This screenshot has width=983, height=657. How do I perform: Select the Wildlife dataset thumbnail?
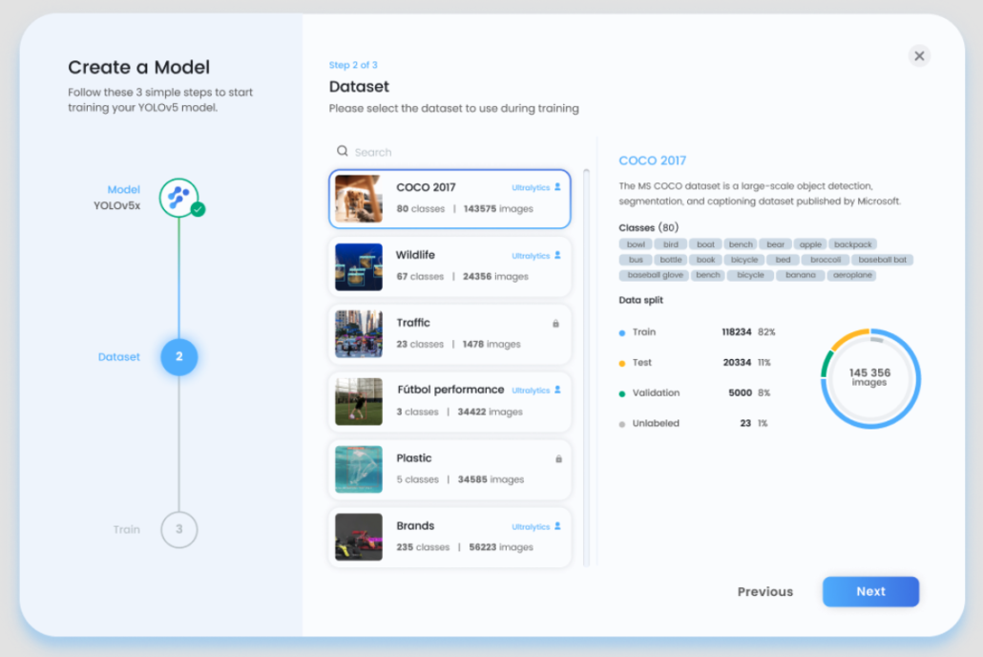(x=359, y=266)
